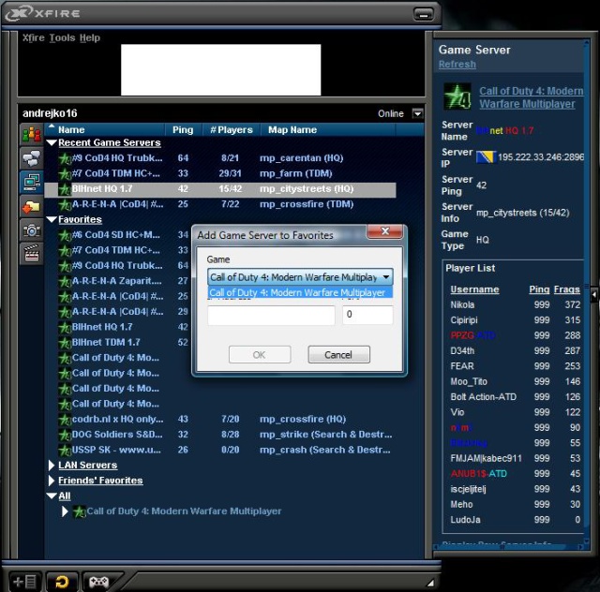This screenshot has height=592, width=600.
Task: Expand the Friends' Favorites group
Action: coord(52,481)
